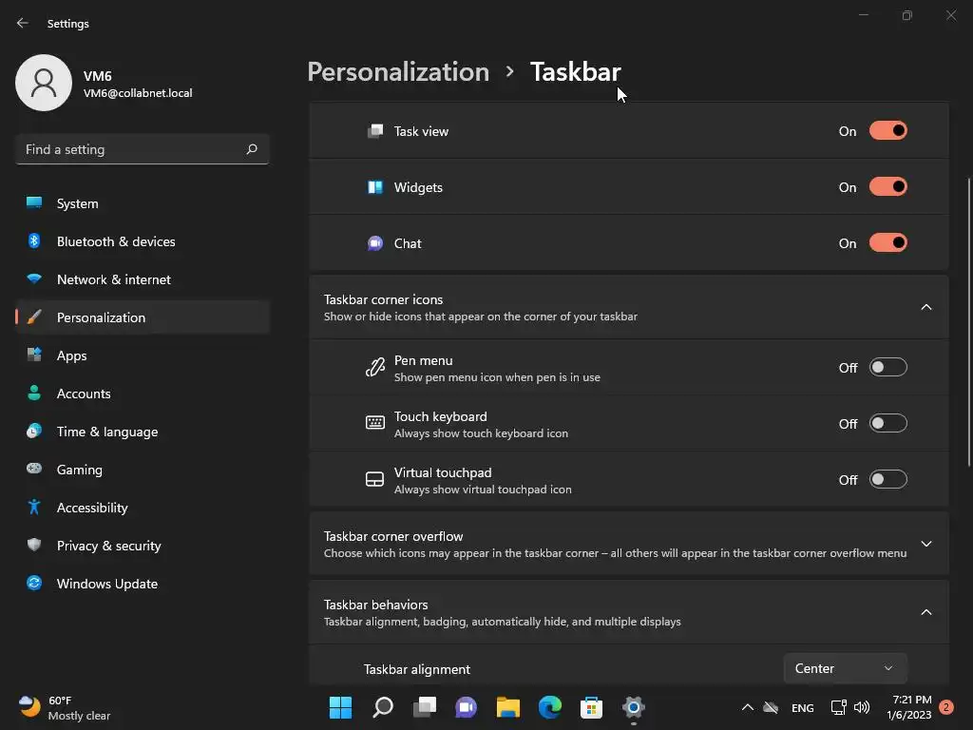Open weather widget showing 60°F
Screen dimensions: 973x730
click(65, 707)
